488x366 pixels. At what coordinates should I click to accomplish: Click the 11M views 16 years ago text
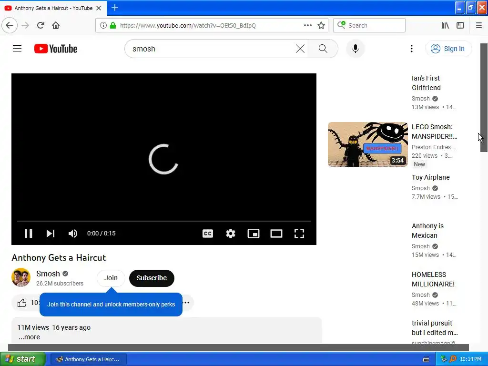coord(54,327)
